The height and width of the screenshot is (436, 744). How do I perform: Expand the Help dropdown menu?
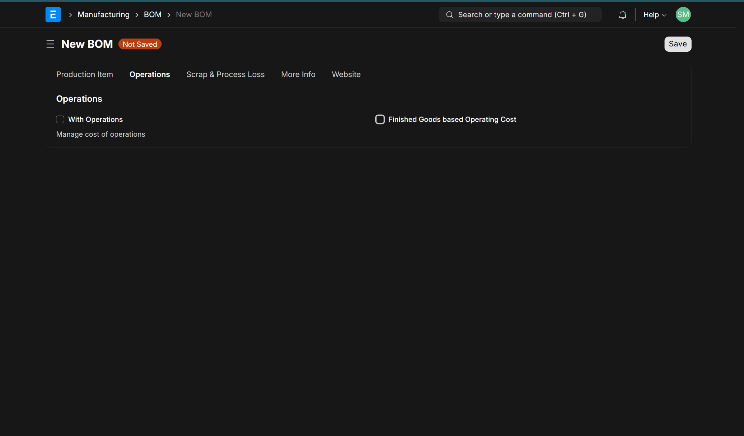pyautogui.click(x=655, y=15)
